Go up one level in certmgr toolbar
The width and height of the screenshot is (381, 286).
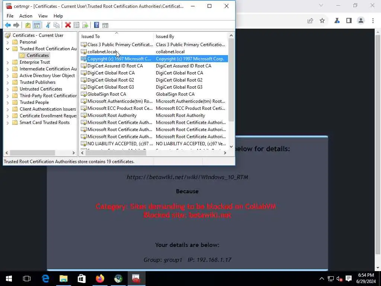tap(28, 25)
